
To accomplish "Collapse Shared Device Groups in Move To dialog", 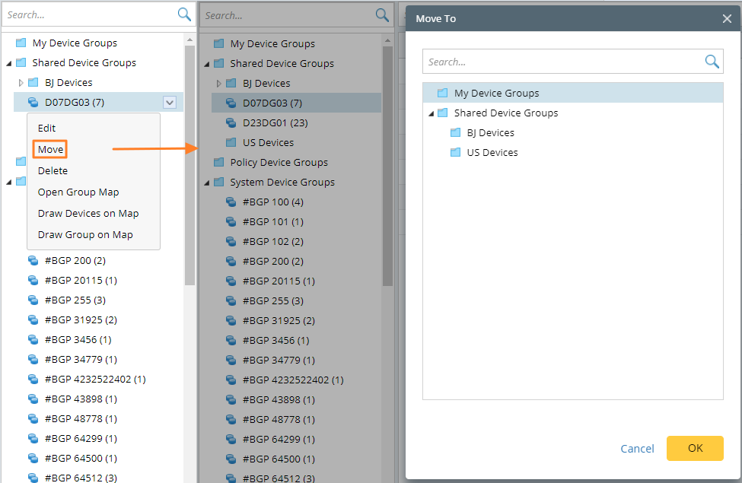I will (432, 113).
